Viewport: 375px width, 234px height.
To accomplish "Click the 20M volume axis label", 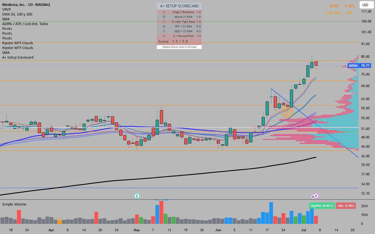I will point(364,206).
